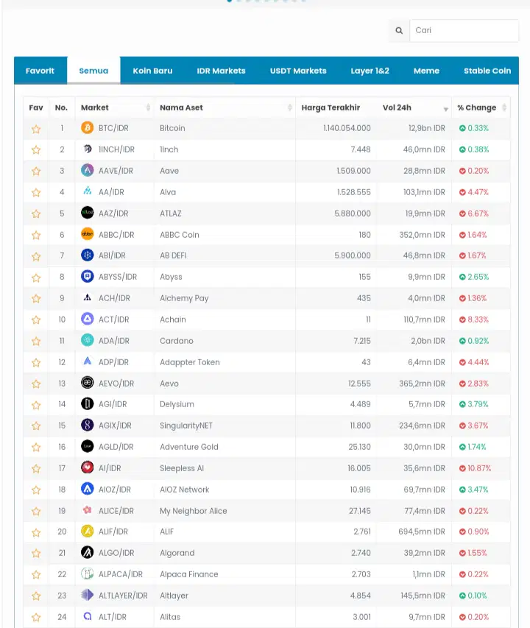Click the Alva AA coin logo

coord(88,191)
